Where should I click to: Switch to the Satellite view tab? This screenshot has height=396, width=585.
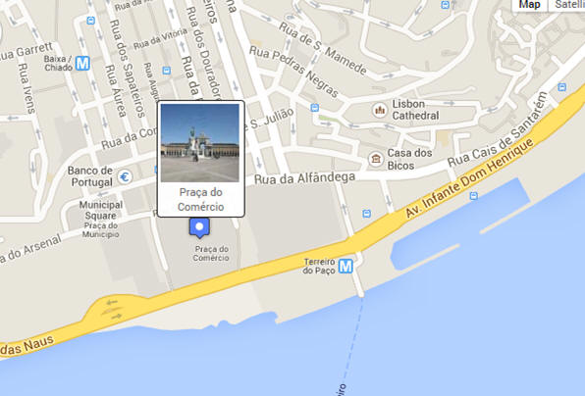coord(566,5)
